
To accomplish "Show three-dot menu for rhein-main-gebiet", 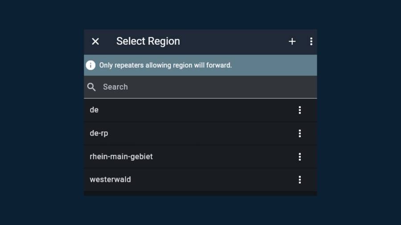I will tap(300, 157).
